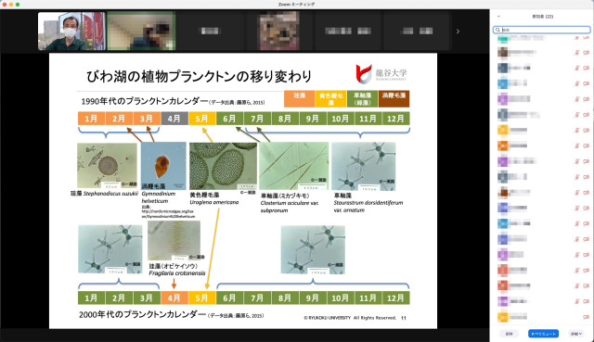Click muted mic icon beside dark brown photo avatar

577,52
